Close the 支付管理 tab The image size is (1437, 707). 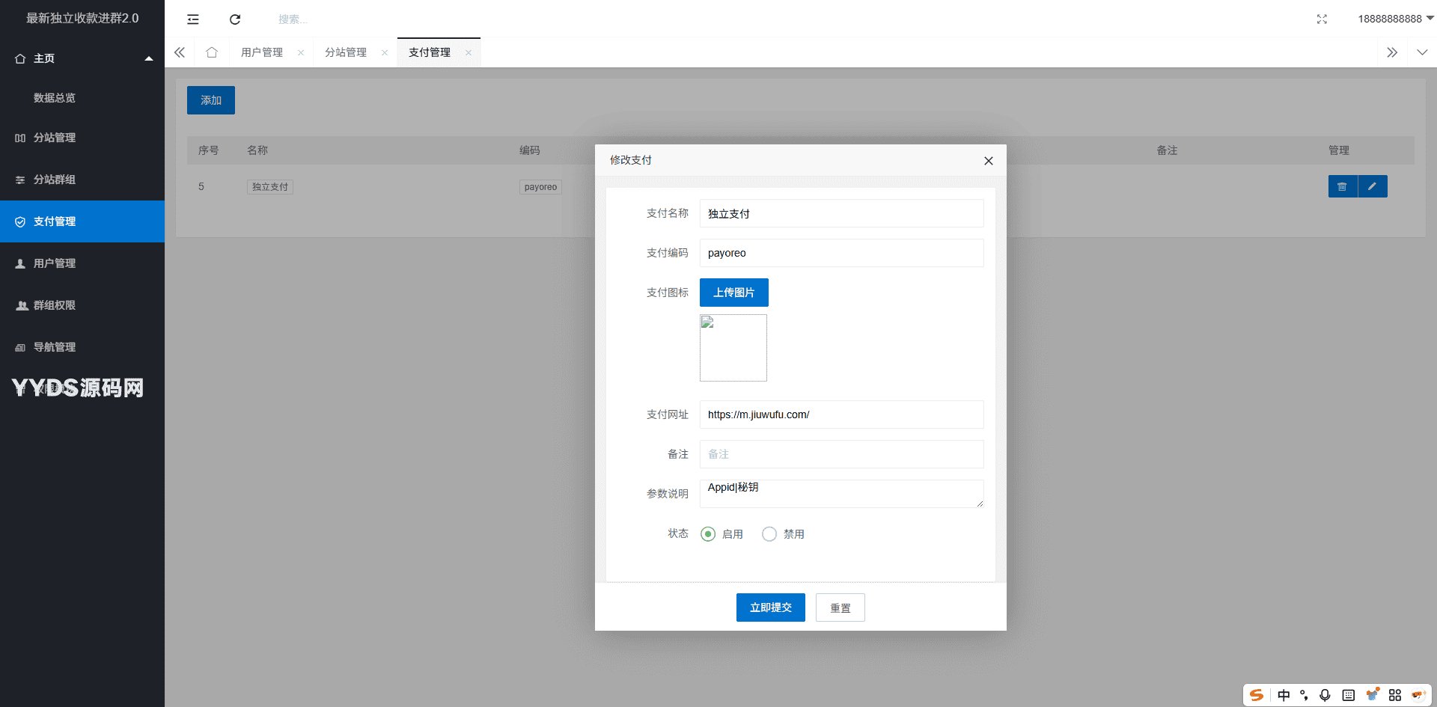pyautogui.click(x=469, y=52)
